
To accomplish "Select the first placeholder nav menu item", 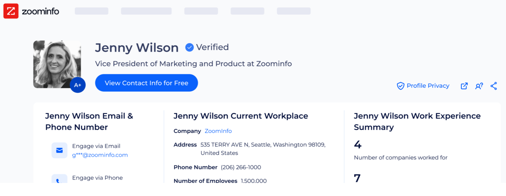I will (92, 11).
